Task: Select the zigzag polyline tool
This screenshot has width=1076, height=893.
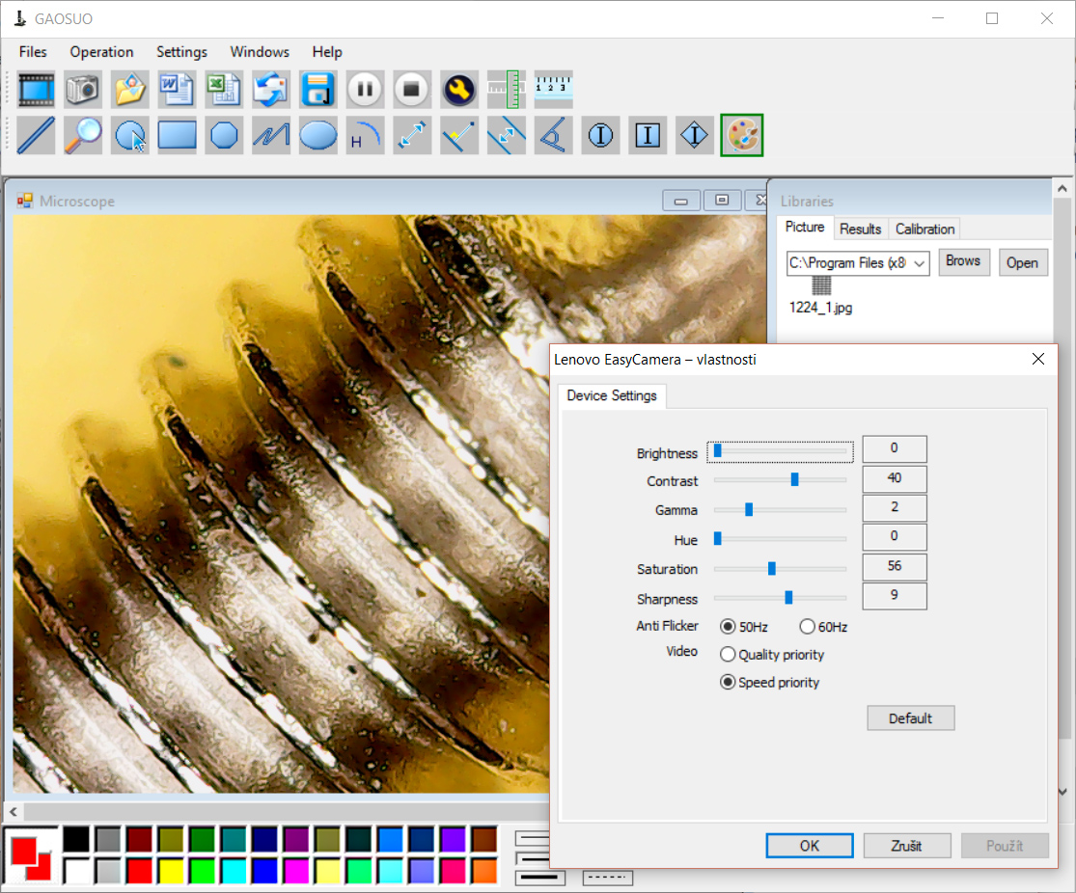Action: [x=270, y=135]
